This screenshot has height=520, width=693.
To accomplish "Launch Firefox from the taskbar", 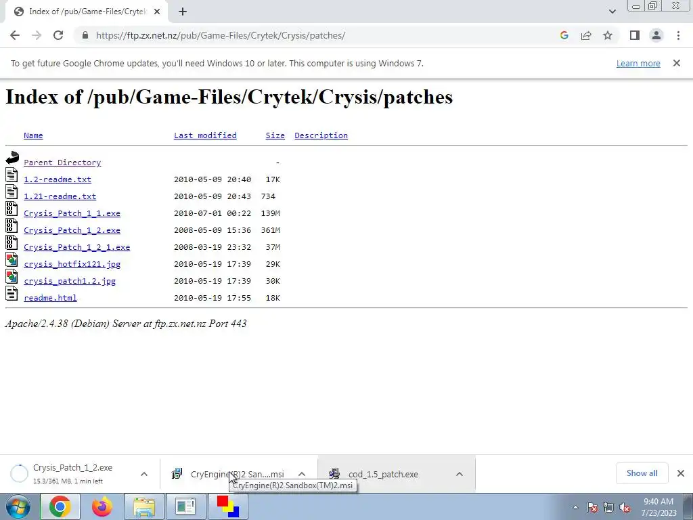I will pos(102,506).
